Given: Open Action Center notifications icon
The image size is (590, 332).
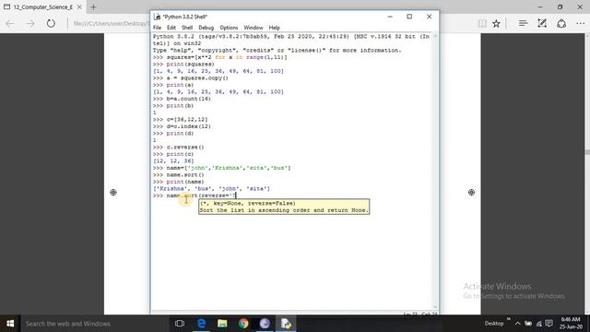Looking at the screenshot, I should [x=549, y=324].
